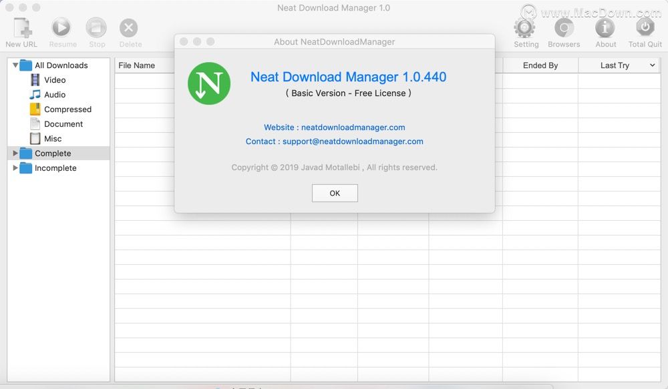This screenshot has height=389, width=668.
Task: Select the Document tree label
Action: tap(63, 124)
